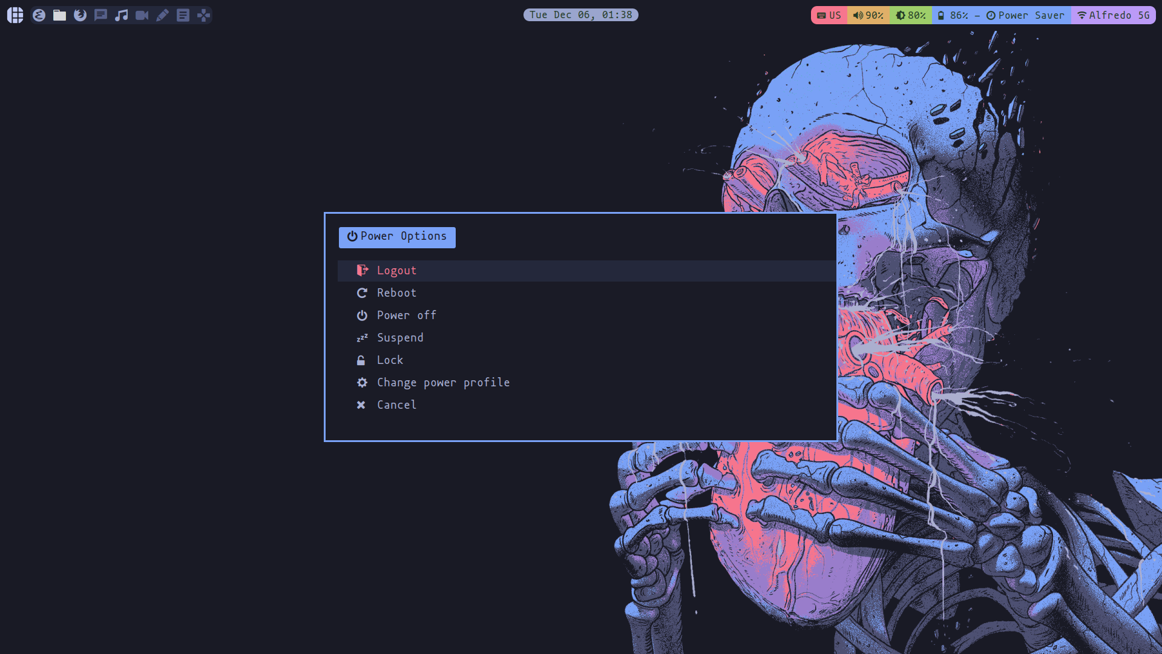Select the music player icon in taskbar

[121, 15]
